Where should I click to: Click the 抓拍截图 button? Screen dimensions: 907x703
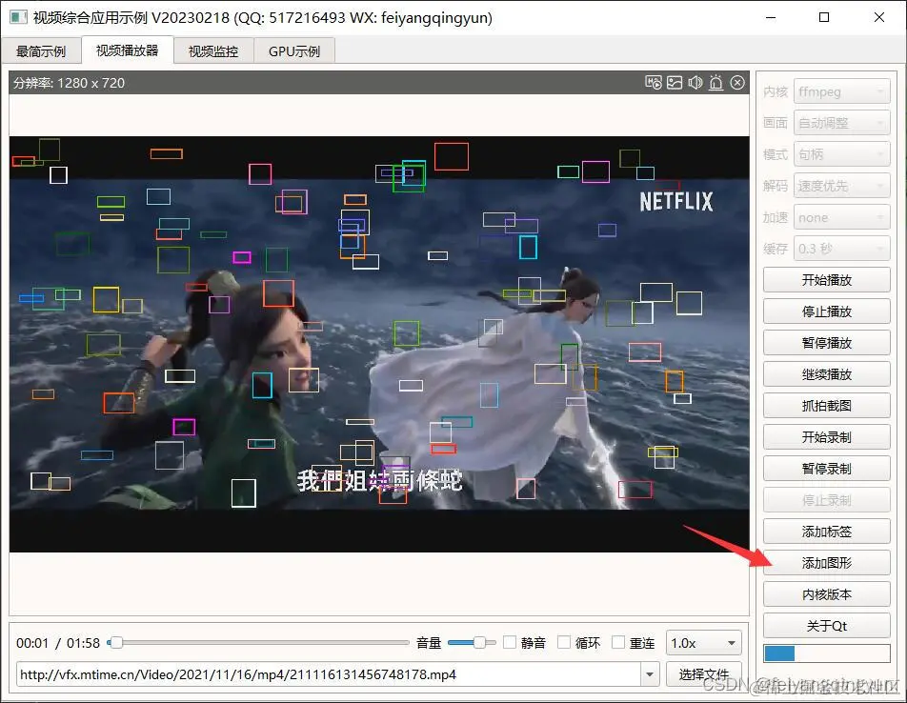click(827, 406)
